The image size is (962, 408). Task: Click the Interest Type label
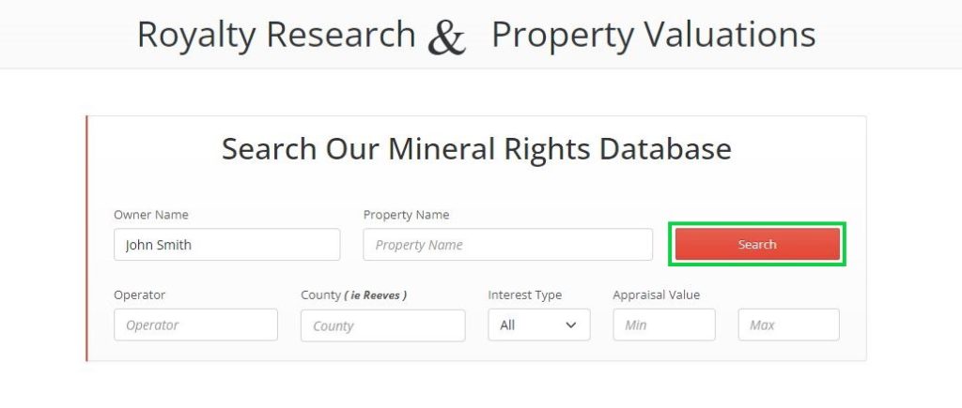(524, 295)
